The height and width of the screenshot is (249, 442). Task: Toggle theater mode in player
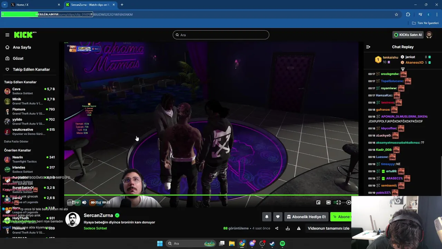(328, 202)
